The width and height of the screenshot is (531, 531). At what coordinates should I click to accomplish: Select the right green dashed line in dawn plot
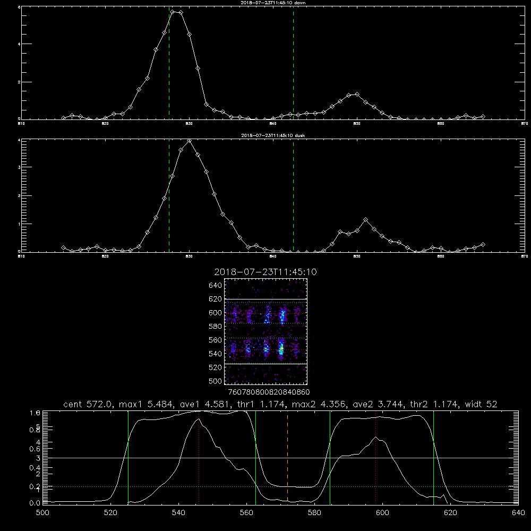click(x=293, y=63)
